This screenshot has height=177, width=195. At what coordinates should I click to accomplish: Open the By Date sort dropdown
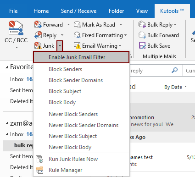point(176,87)
